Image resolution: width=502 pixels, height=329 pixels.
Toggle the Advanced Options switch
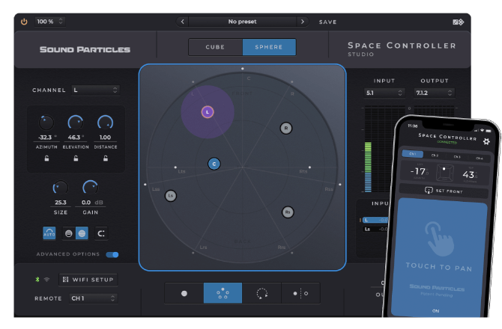pyautogui.click(x=112, y=254)
